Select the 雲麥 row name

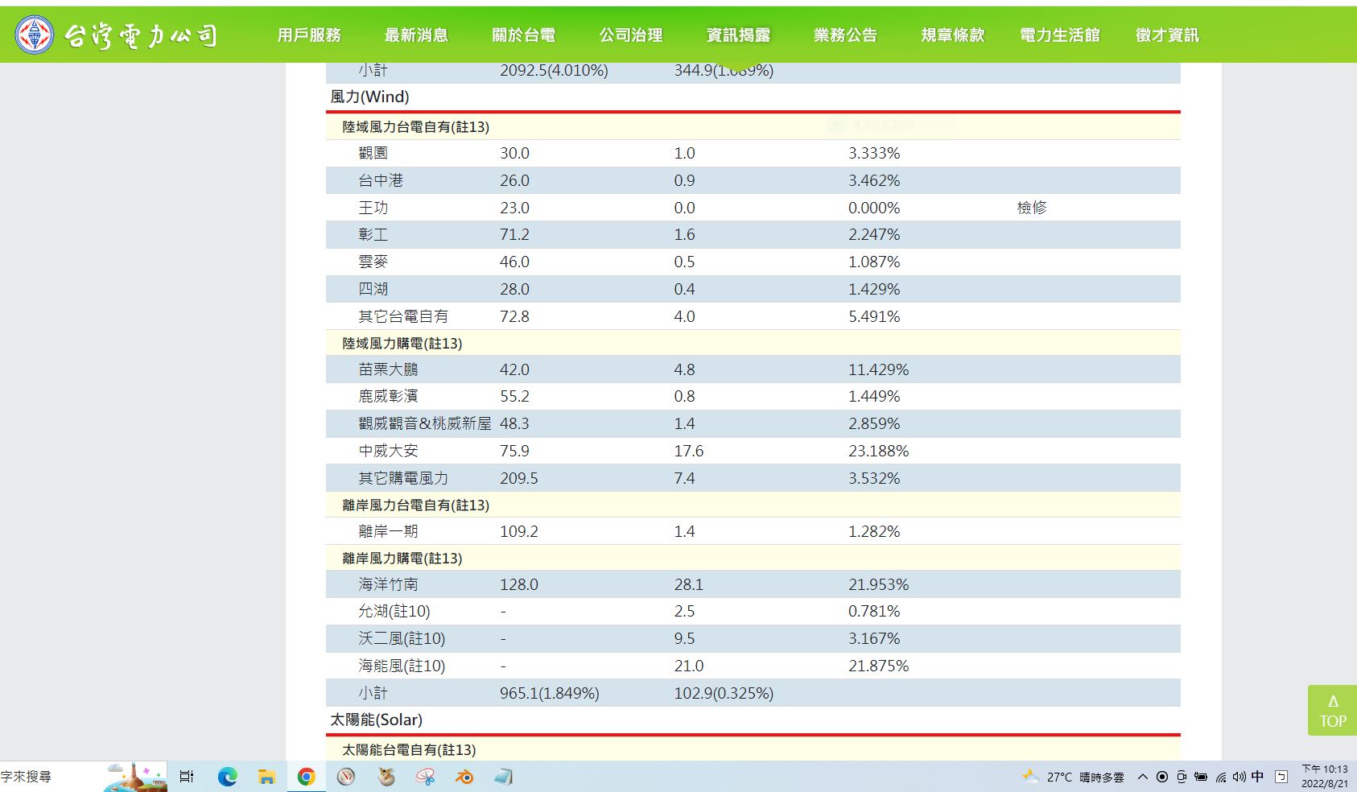373,262
